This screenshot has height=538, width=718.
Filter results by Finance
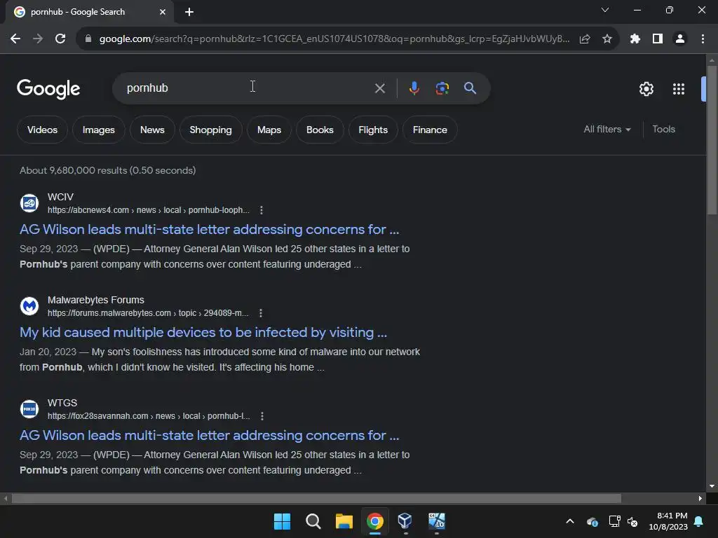click(x=430, y=130)
